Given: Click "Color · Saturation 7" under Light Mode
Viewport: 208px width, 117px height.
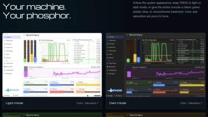Looking at the screenshot, I should (x=87, y=103).
